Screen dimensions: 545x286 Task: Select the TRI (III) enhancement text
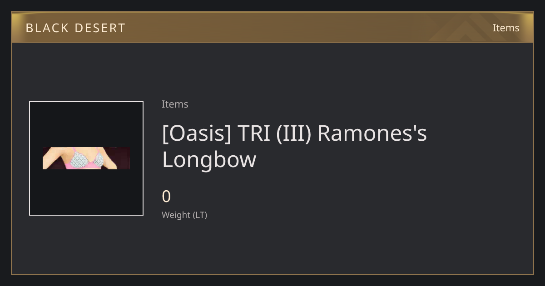tap(274, 133)
